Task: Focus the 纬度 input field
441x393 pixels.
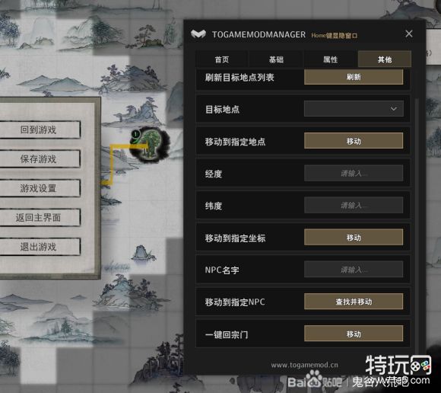Action: [354, 206]
